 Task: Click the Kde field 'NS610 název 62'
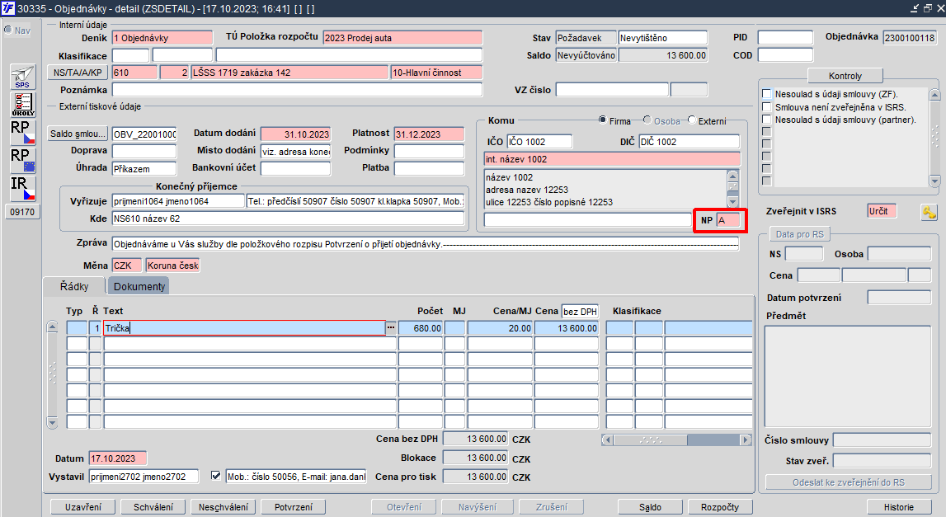pos(288,219)
